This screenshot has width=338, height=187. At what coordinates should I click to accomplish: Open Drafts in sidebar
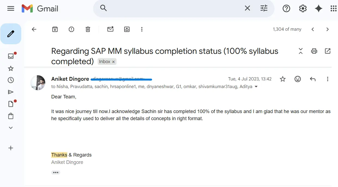(x=11, y=104)
